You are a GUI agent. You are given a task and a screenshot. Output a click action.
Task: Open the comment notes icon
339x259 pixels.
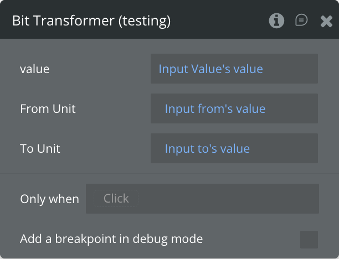click(x=301, y=21)
